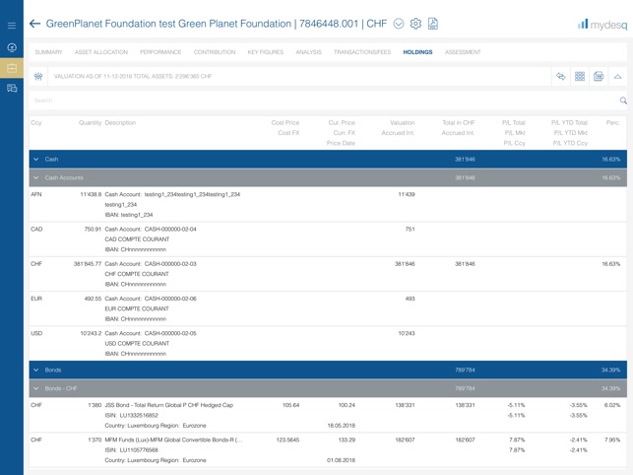Switch to the Key Figures tab
This screenshot has height=475, width=633.
266,52
